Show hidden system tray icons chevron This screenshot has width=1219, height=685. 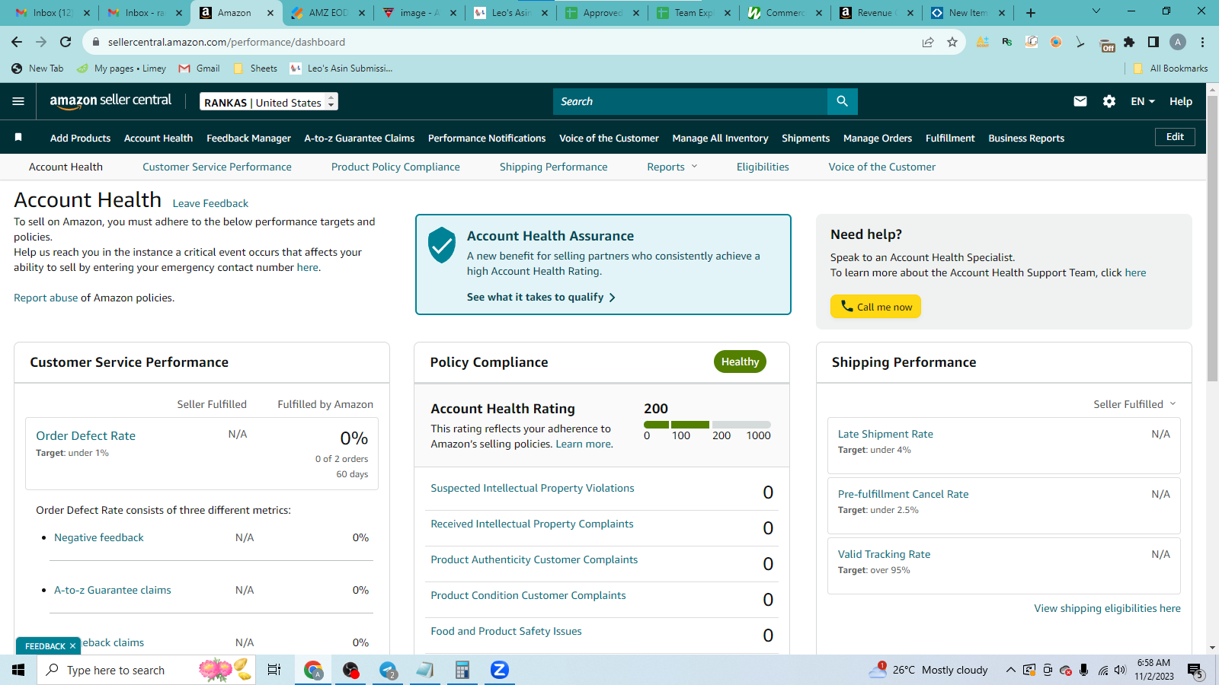(1010, 670)
